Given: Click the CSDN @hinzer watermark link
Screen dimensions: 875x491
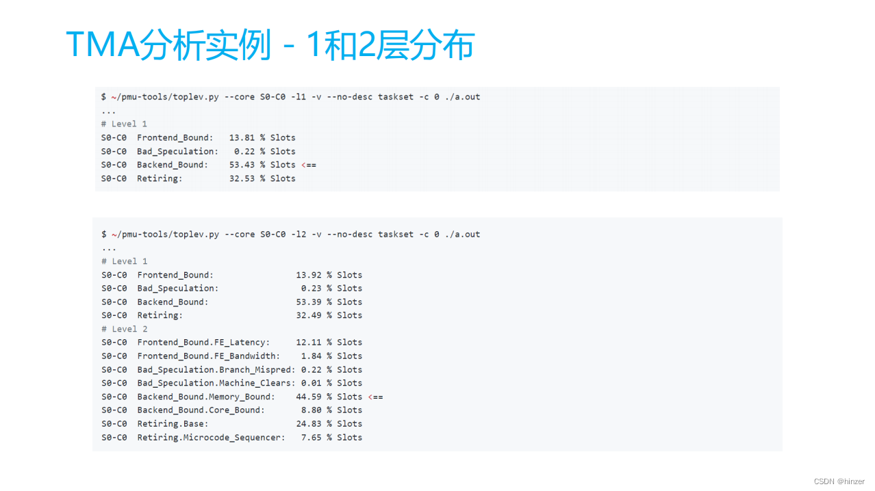Looking at the screenshot, I should [838, 481].
